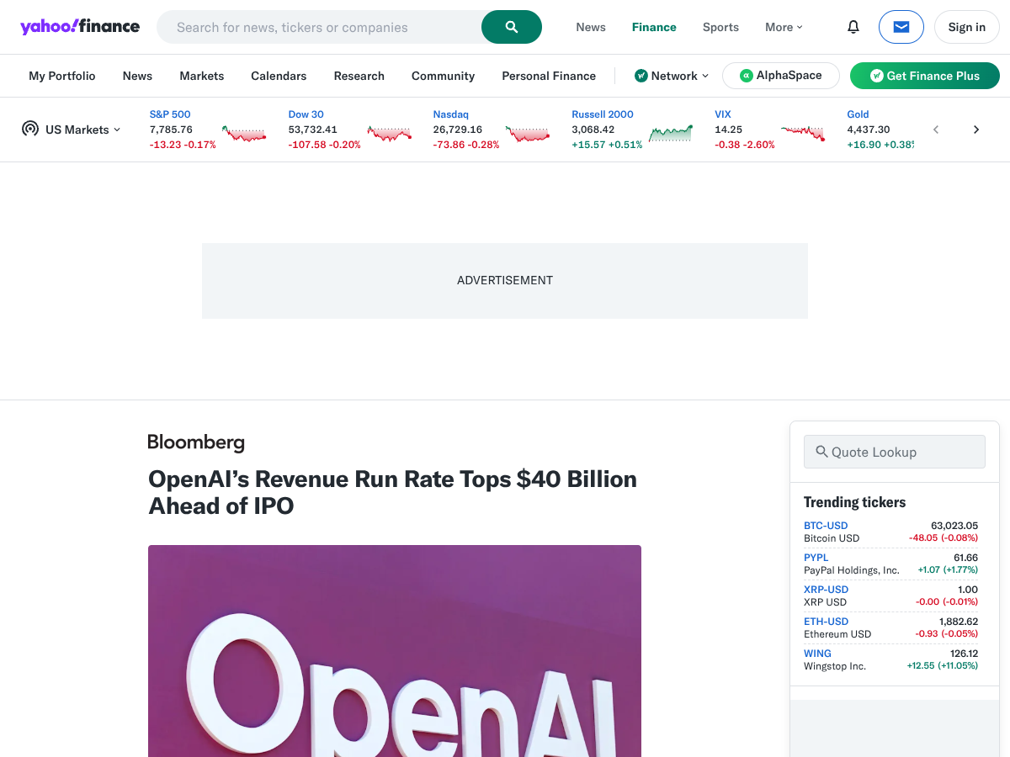Focus the Quote Lookup field
Image resolution: width=1010 pixels, height=757 pixels.
(x=895, y=452)
